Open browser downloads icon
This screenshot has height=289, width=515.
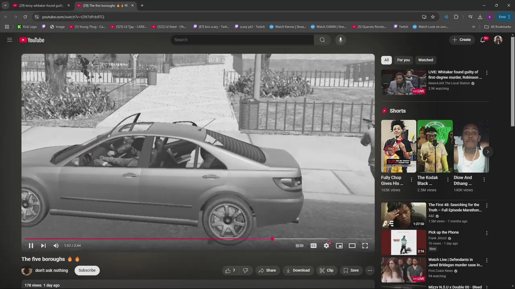[480, 17]
